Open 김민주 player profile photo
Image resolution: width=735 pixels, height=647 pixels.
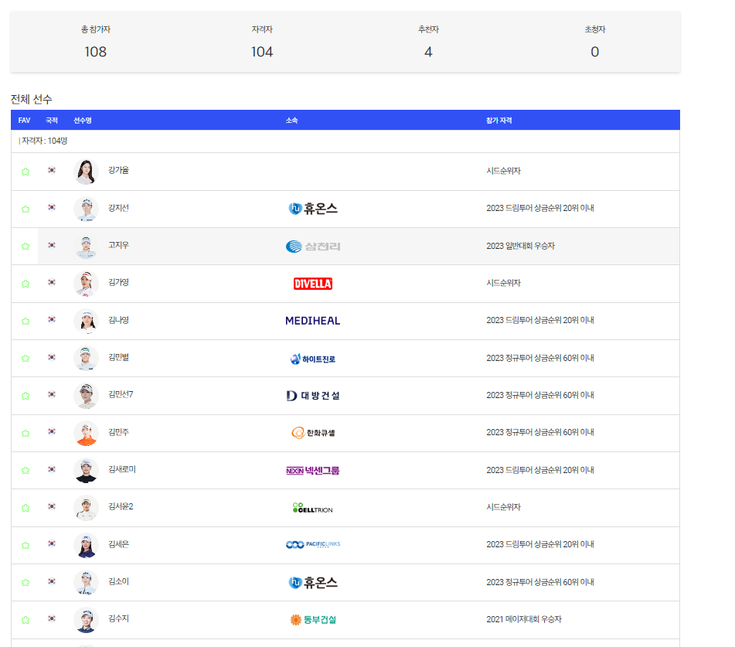(x=87, y=433)
